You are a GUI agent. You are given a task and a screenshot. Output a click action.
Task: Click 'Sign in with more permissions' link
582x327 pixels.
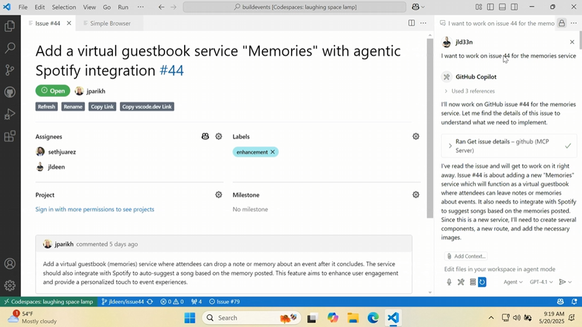click(x=94, y=209)
